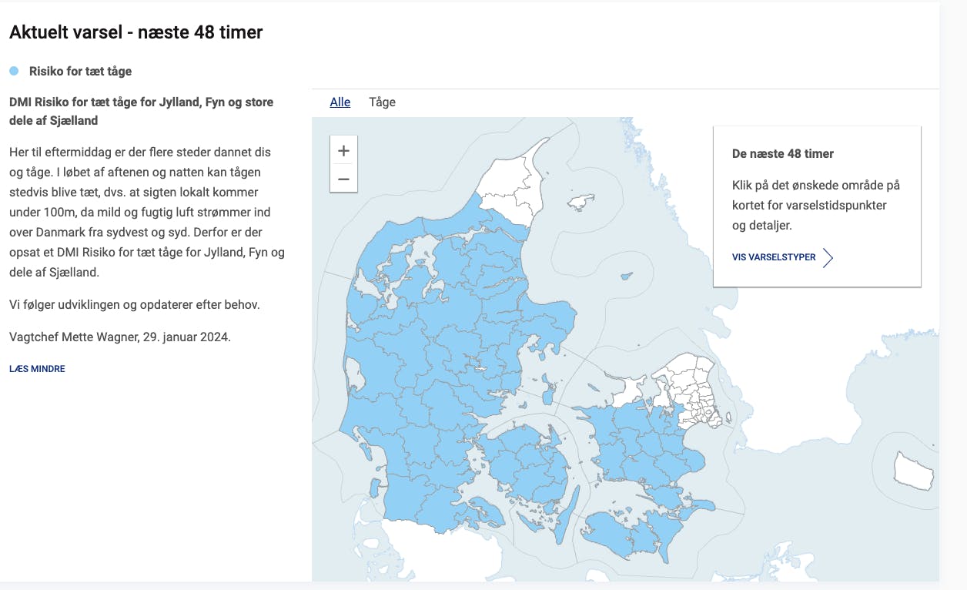Click the Aktuelt varsel heading

(x=136, y=32)
